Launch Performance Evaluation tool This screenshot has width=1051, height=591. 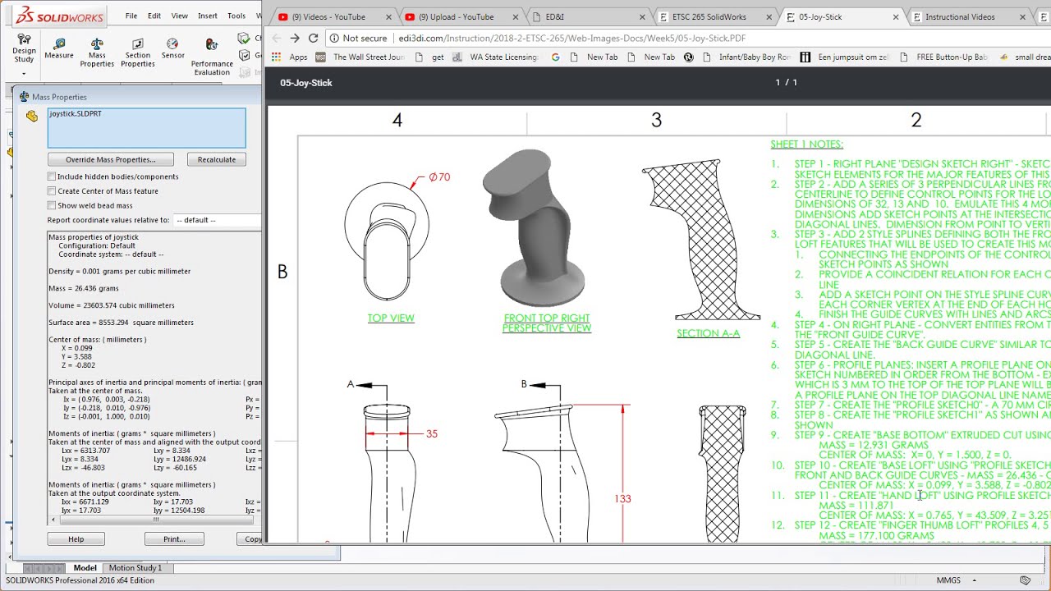[212, 56]
